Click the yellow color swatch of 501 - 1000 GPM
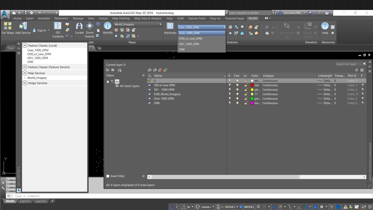The height and width of the screenshot is (210, 373). (x=252, y=90)
